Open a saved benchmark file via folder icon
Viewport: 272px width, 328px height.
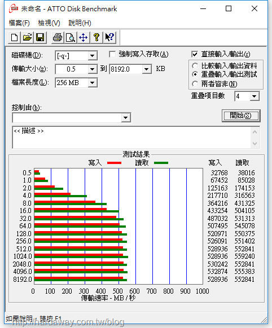(27, 38)
